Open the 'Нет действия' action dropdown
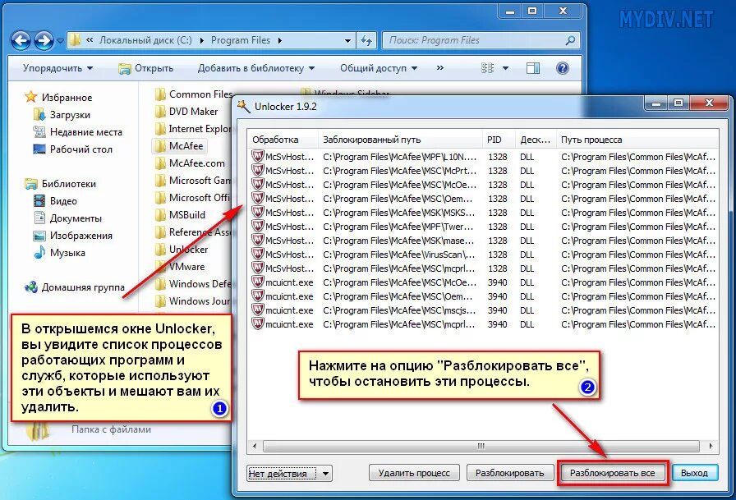The image size is (736, 500). 290,473
